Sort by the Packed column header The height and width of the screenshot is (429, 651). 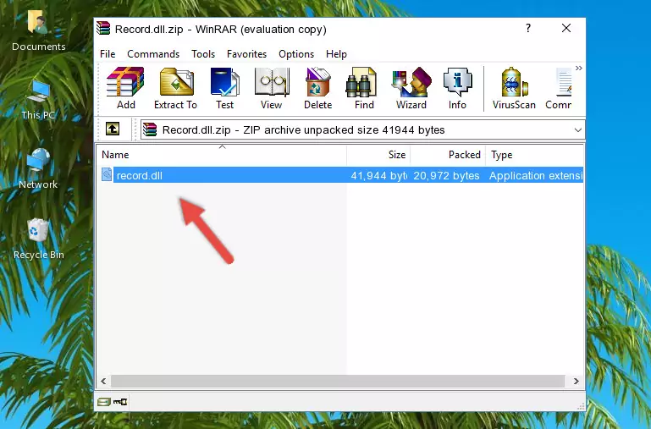coord(448,155)
